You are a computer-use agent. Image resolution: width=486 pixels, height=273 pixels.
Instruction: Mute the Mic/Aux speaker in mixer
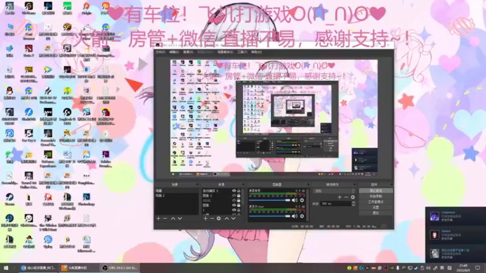pos(295,216)
